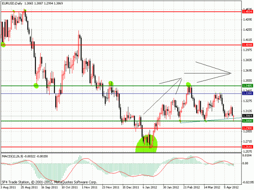The width and height of the screenshot is (254, 190).
Task: Click the 1.3695 price scale value
Action: click(247, 70)
